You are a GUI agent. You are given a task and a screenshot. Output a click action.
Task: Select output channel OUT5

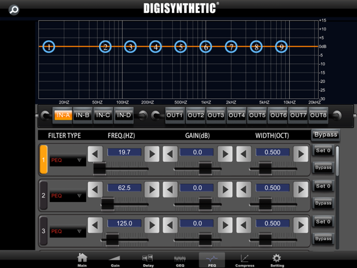click(257, 115)
